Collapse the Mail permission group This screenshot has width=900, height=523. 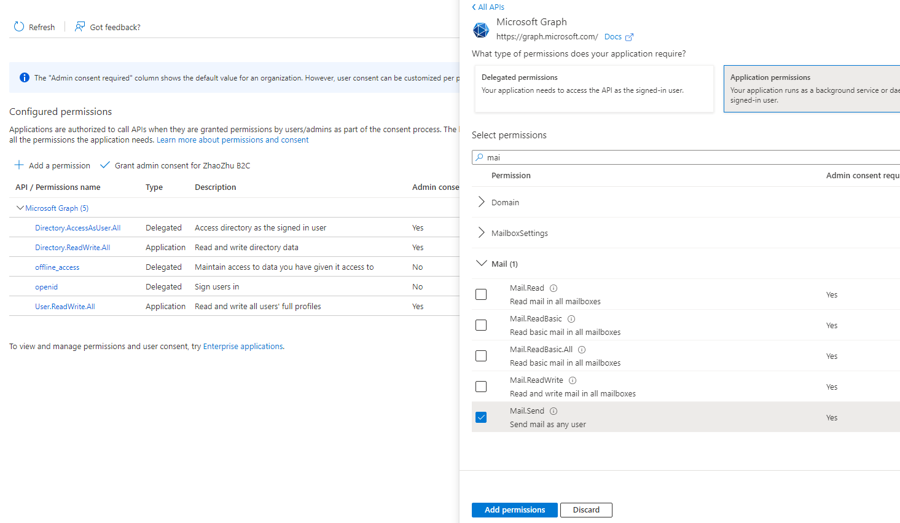point(482,263)
